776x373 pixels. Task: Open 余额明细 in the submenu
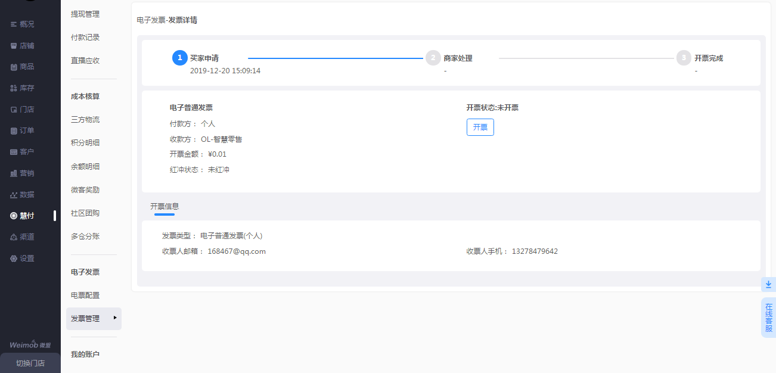pyautogui.click(x=85, y=167)
